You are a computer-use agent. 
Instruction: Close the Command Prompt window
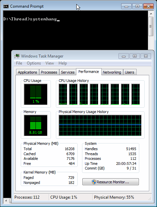coord(148,6)
